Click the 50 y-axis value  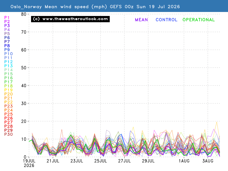[x=24, y=68]
